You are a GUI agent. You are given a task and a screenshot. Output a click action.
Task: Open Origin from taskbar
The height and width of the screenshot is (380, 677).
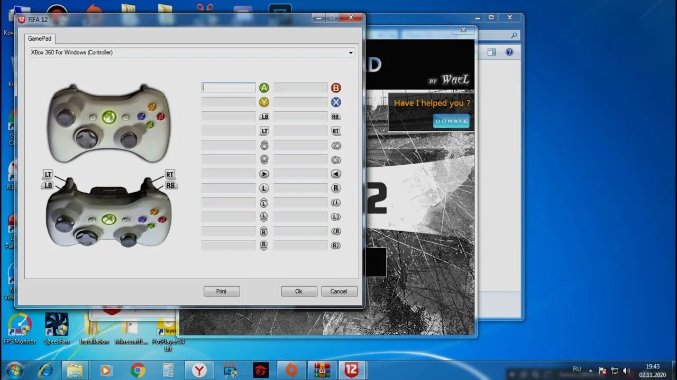(x=291, y=370)
